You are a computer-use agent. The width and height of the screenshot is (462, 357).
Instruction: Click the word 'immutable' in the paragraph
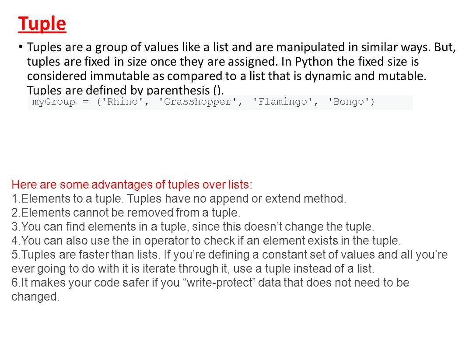coord(119,76)
